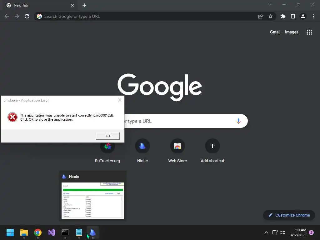This screenshot has height=240, width=320.
Task: Click the Add shortcut tile
Action: [212, 151]
